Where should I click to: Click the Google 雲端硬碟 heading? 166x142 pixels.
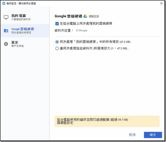68,16
